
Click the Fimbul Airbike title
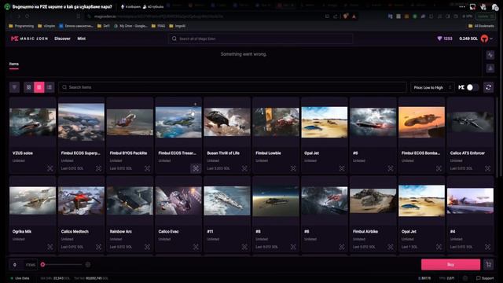[x=365, y=231]
